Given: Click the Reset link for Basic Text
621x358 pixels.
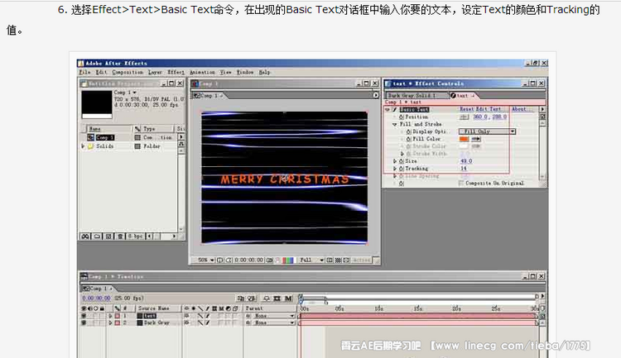Looking at the screenshot, I should click(466, 109).
